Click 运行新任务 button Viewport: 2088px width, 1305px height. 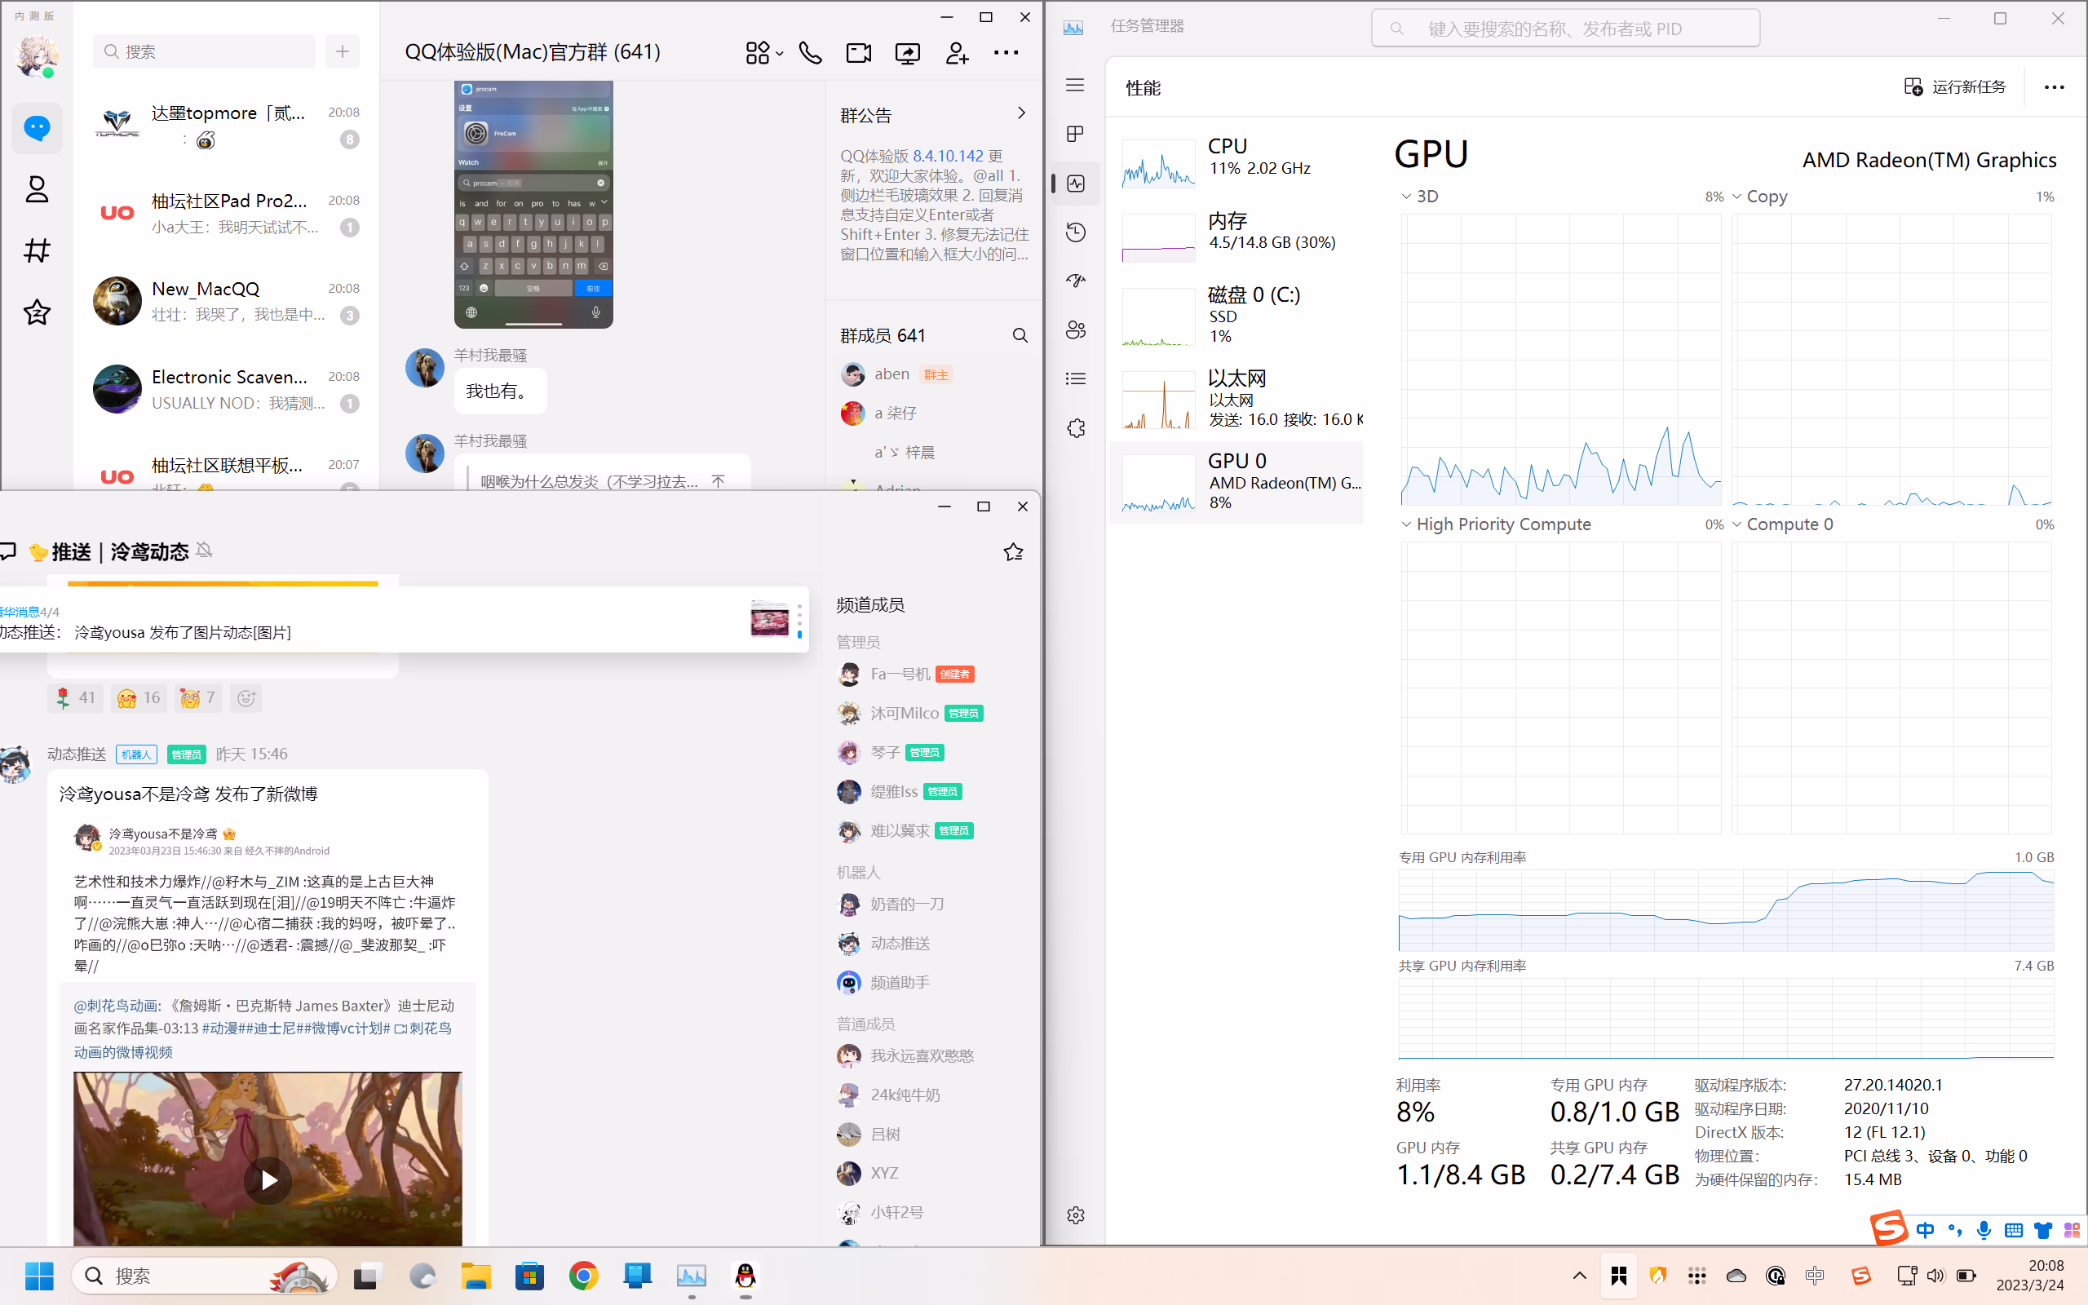[x=1955, y=87]
